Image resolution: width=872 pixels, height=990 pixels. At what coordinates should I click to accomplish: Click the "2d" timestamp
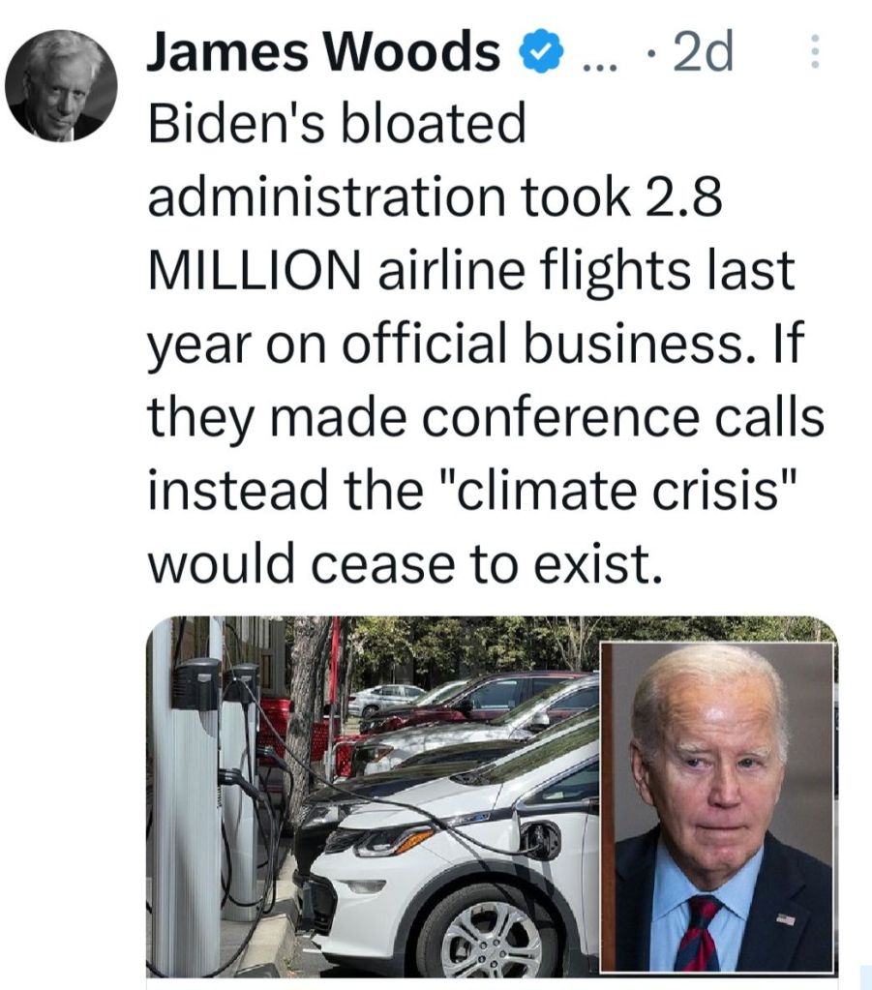(x=702, y=53)
